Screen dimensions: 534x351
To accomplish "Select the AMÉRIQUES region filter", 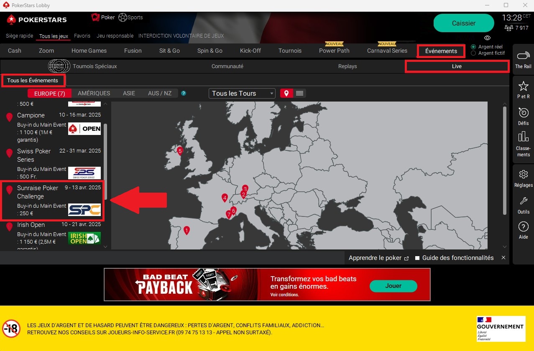I will point(94,93).
